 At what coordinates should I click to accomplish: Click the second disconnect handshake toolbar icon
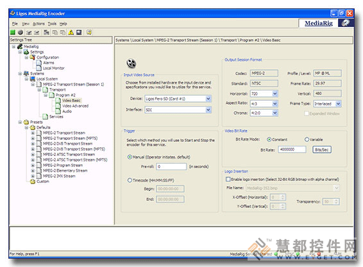tap(37, 32)
